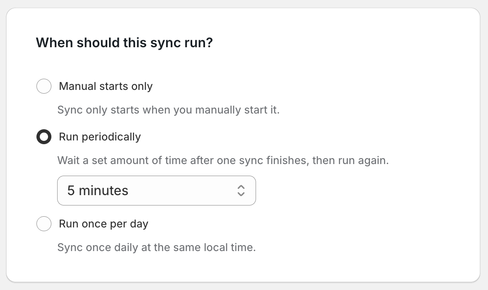Click the empty Run once per day circle
488x290 pixels.
coord(44,224)
